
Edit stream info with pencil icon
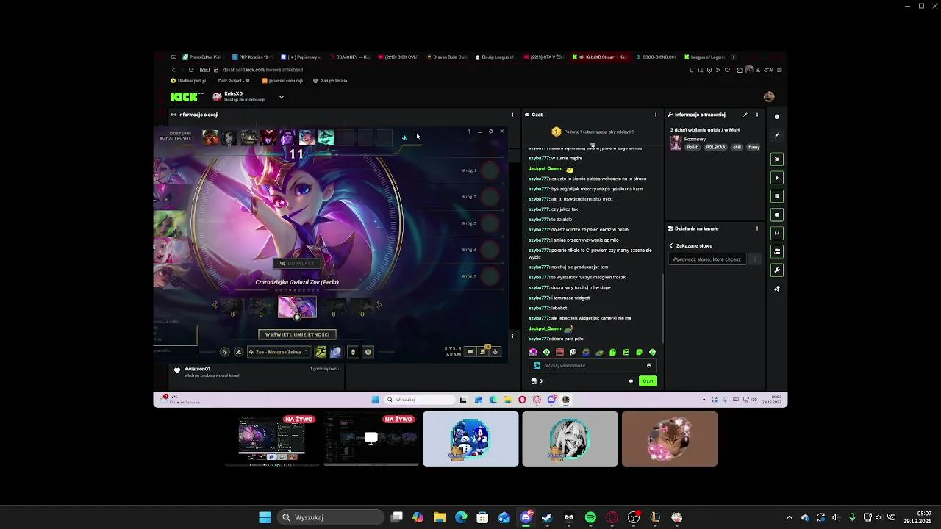[745, 115]
